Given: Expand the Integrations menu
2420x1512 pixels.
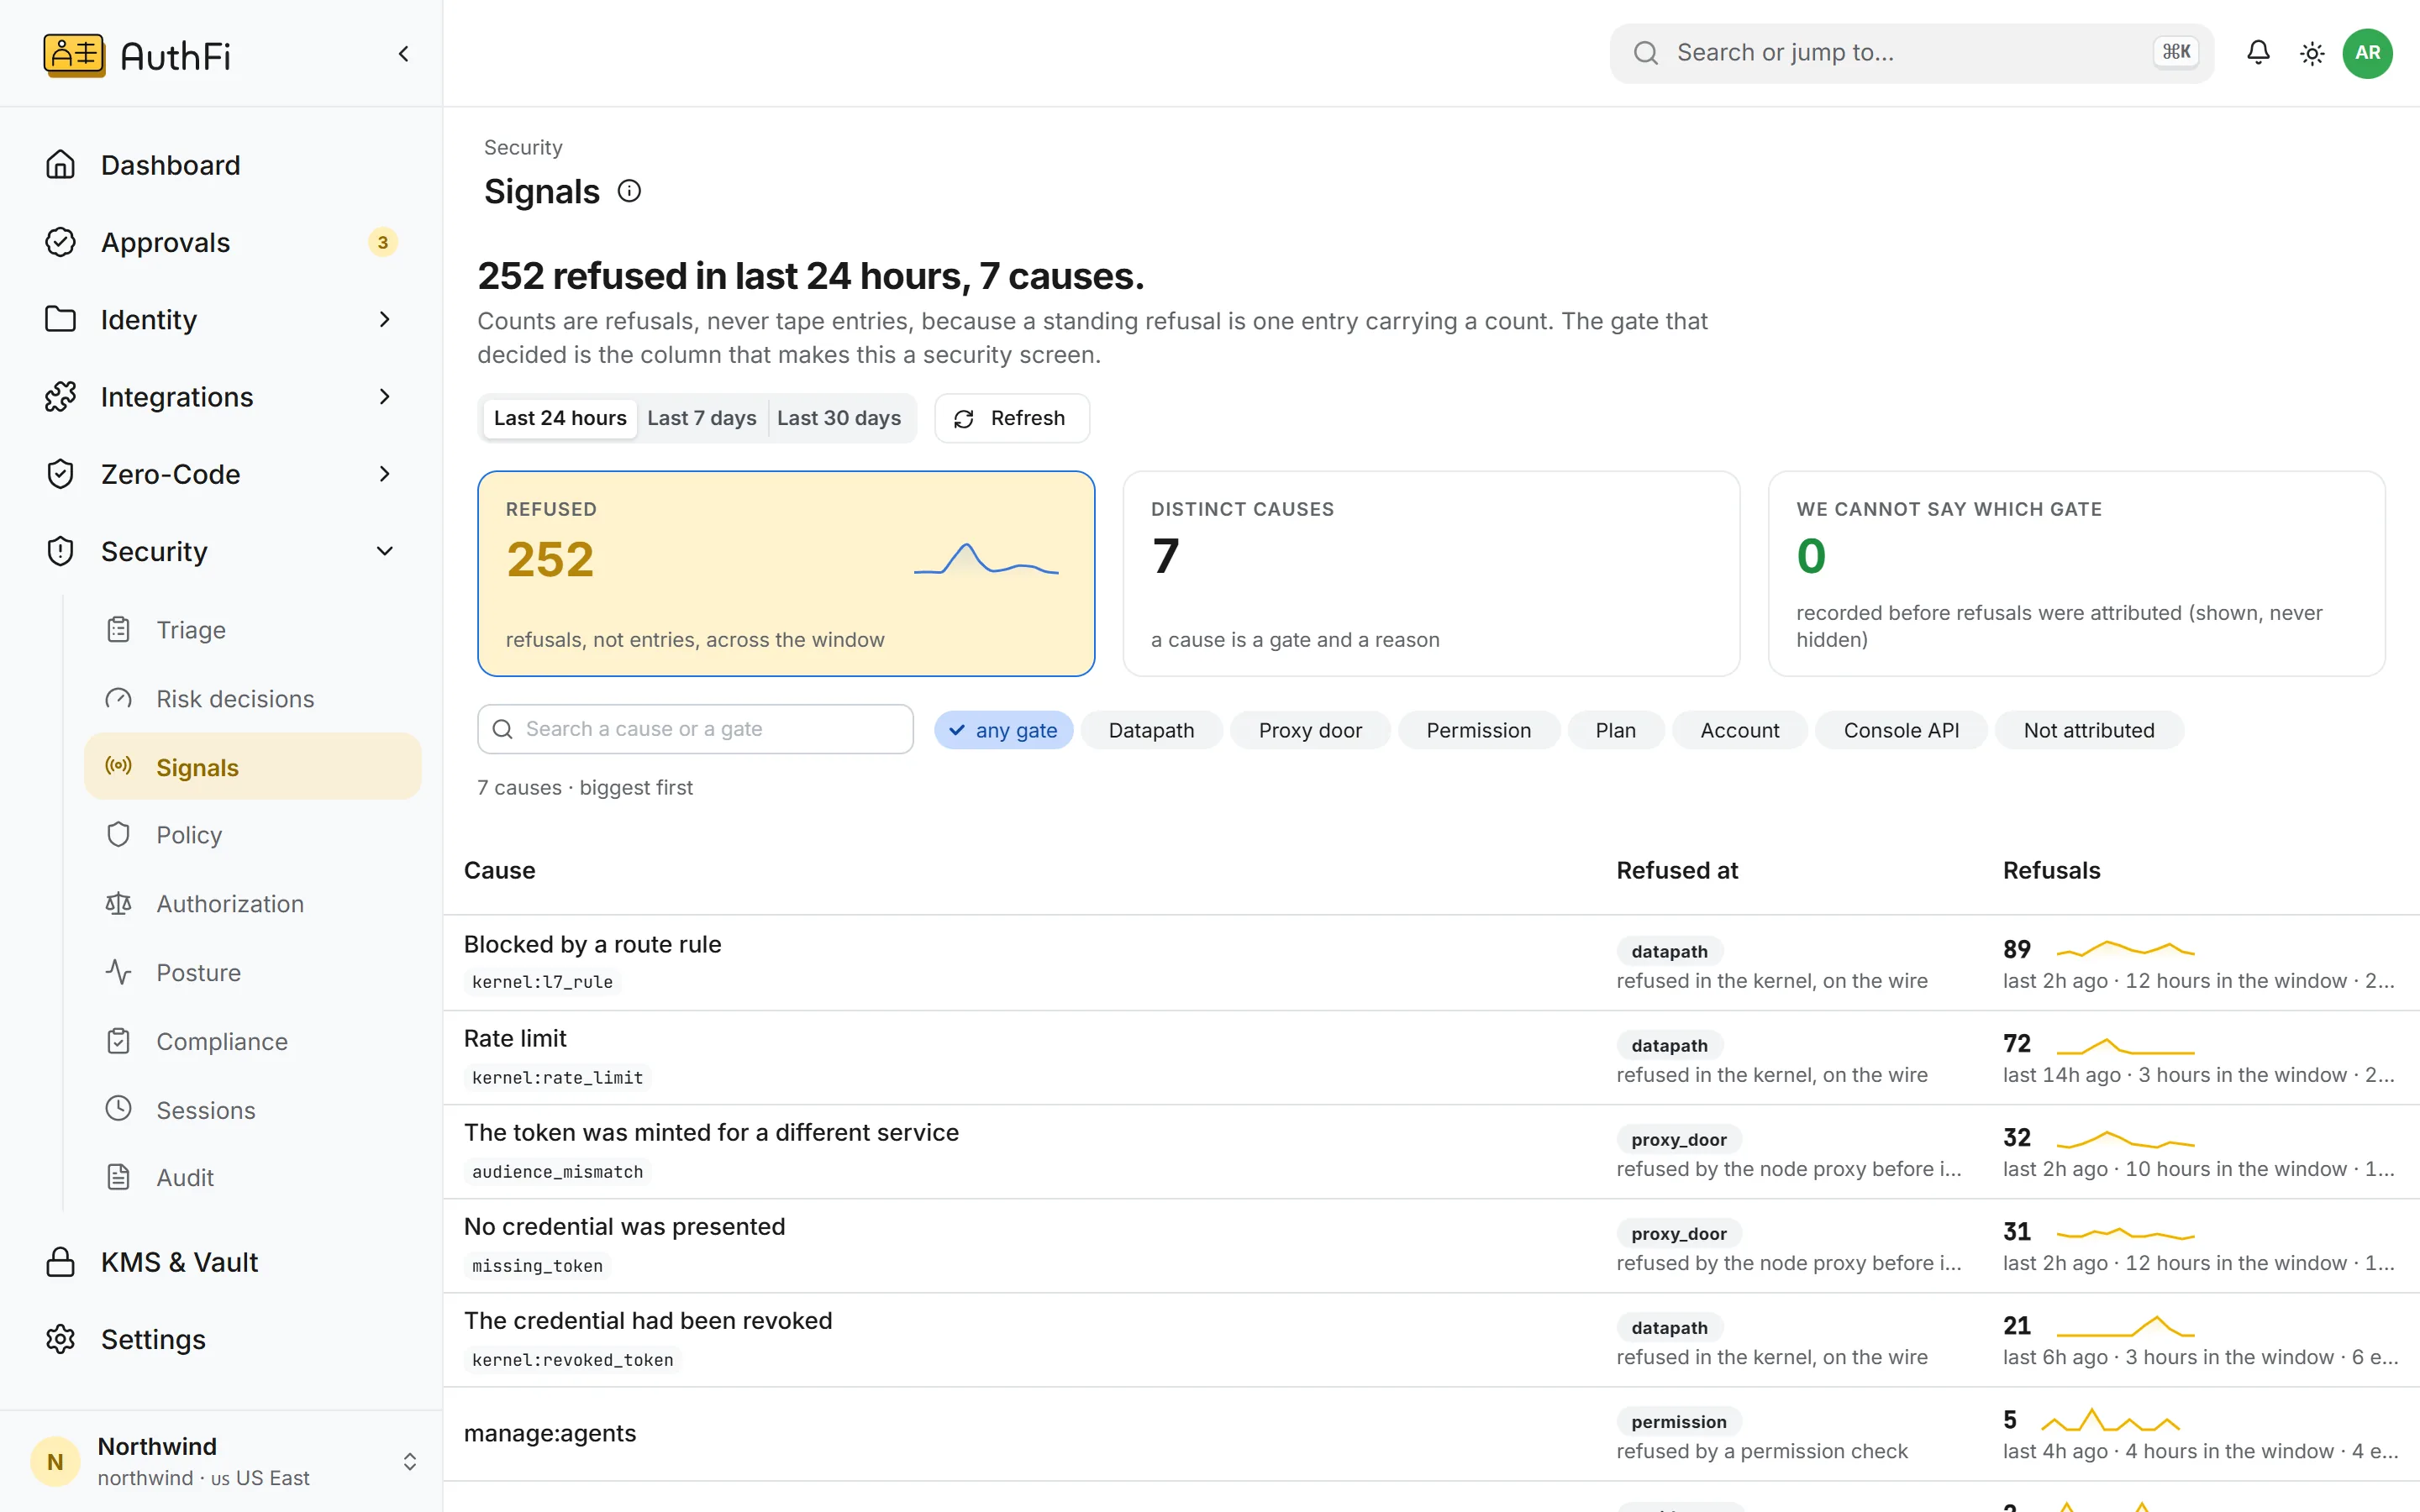Looking at the screenshot, I should coord(221,397).
